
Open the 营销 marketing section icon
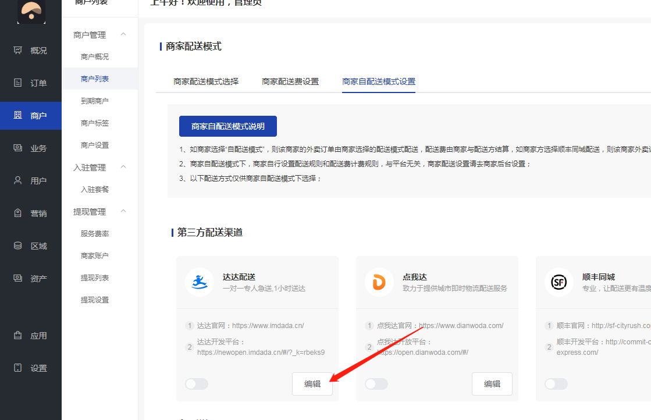[18, 213]
